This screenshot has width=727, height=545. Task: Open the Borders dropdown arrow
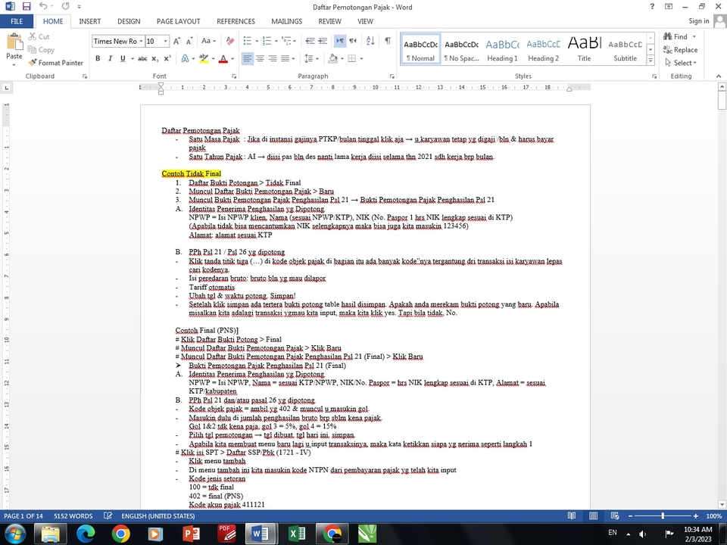pos(361,58)
